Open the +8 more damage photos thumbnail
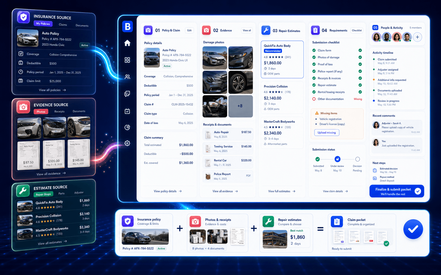Viewport: 441px width, 275px height. [240, 106]
